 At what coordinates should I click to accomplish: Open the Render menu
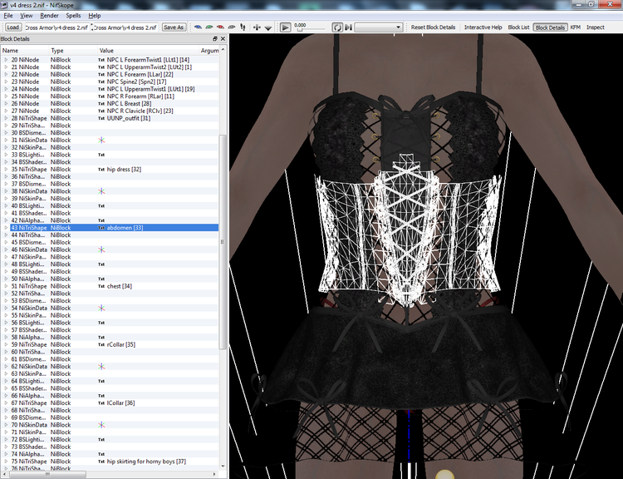49,16
